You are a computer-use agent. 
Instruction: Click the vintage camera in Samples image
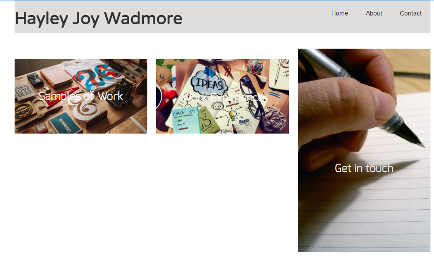point(120,94)
